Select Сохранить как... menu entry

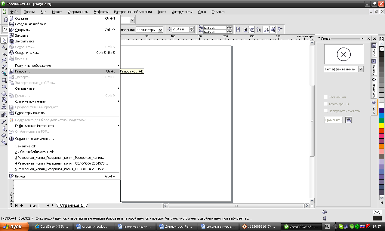tap(64, 53)
